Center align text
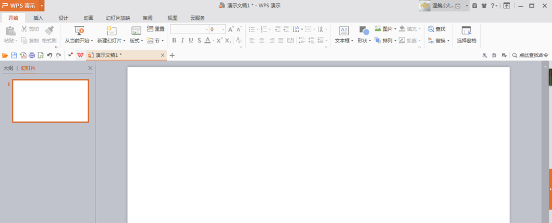 click(x=262, y=40)
